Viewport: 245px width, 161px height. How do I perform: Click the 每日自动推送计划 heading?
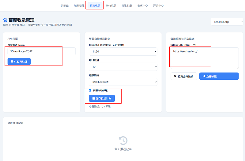point(100,39)
